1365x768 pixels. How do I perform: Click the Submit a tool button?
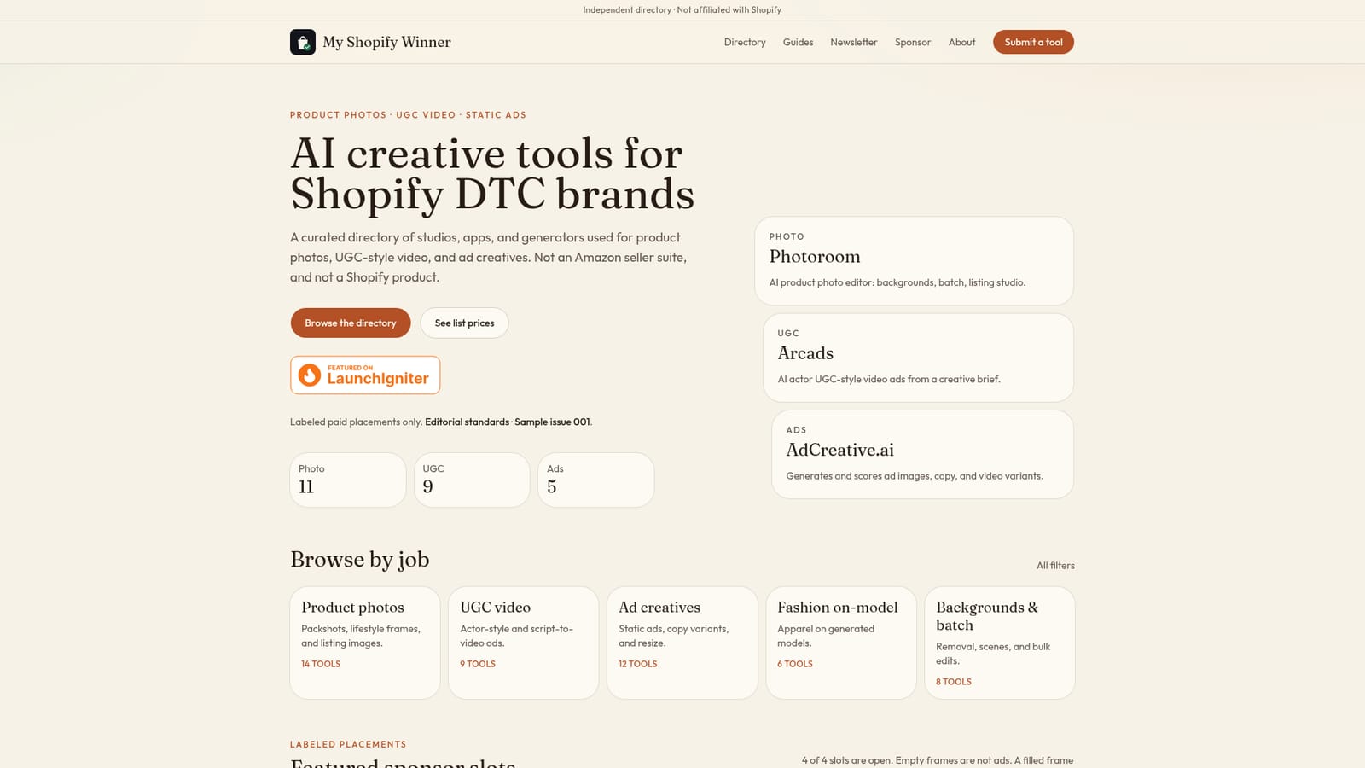1033,42
